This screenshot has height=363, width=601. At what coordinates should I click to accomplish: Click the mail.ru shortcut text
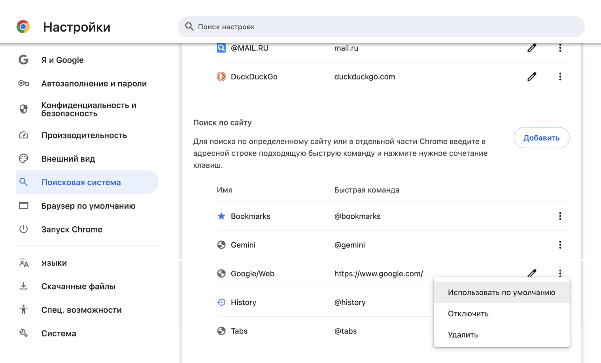tap(346, 48)
